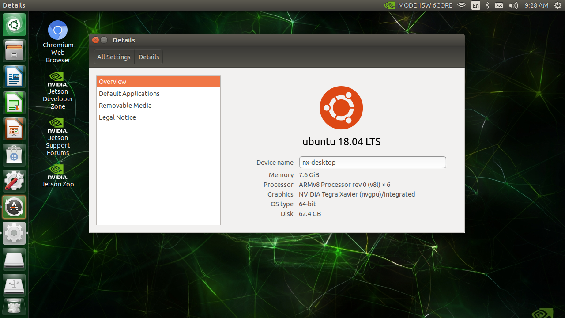Open the Wi-Fi network indicator

[x=462, y=5]
